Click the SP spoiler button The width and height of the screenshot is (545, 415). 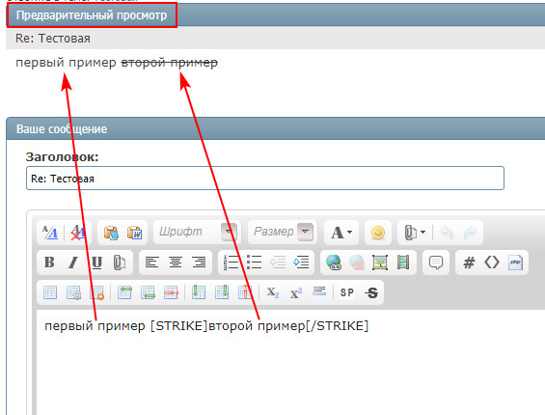coord(347,292)
